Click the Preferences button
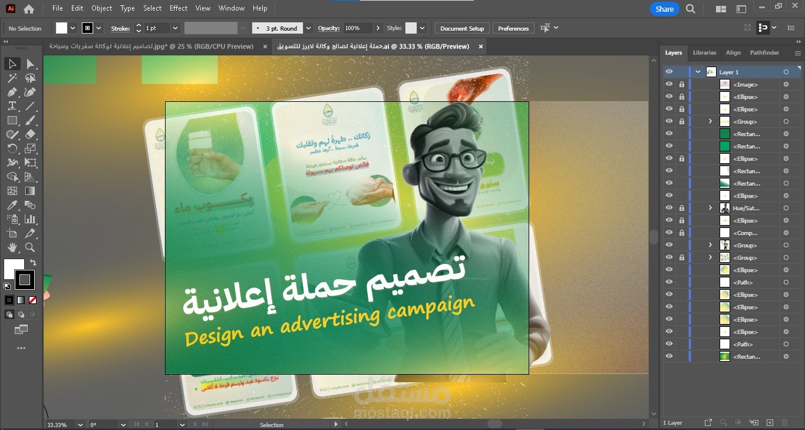 point(513,28)
